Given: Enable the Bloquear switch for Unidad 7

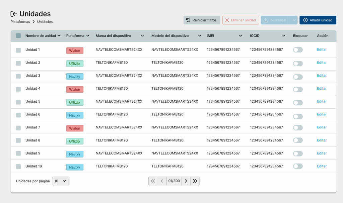Looking at the screenshot, I should click(x=297, y=128).
